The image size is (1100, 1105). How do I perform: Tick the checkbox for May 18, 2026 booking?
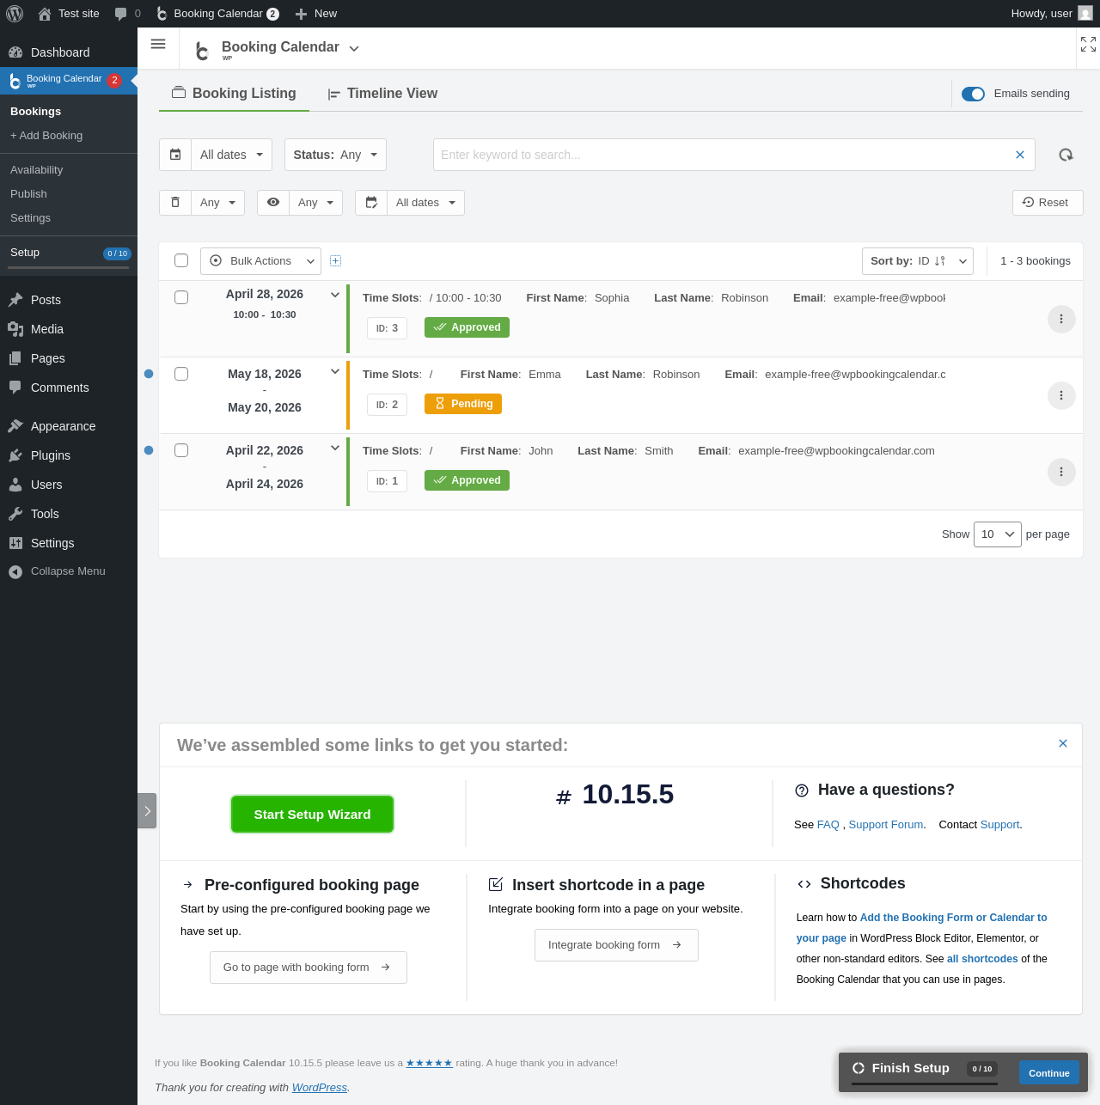coord(181,374)
